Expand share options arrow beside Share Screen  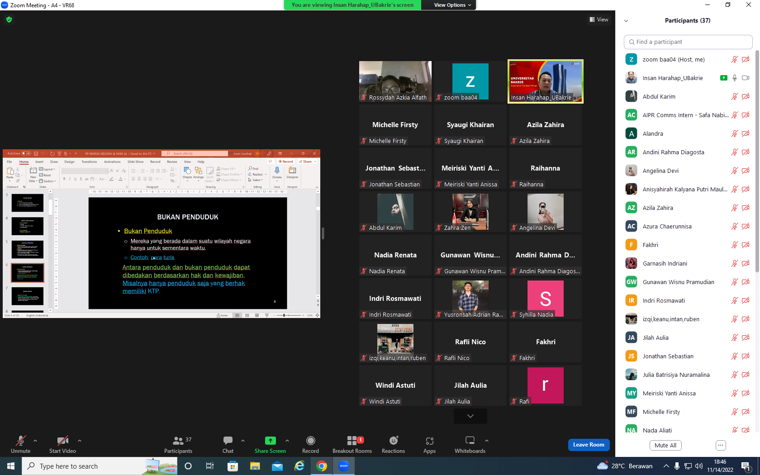(x=287, y=441)
